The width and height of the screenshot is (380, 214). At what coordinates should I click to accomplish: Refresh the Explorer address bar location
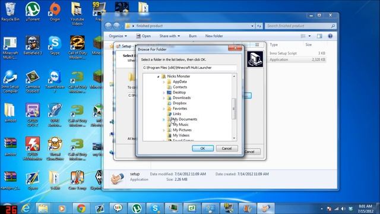click(259, 26)
